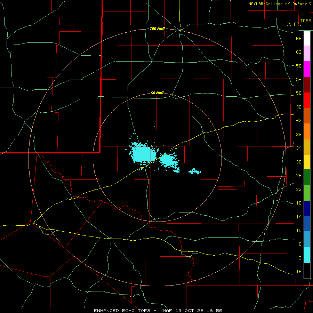
Task: Pick the bright orange swatch beside 38
Action: [307, 131]
